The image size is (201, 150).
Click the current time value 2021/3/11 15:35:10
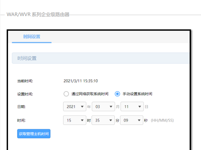(81, 81)
